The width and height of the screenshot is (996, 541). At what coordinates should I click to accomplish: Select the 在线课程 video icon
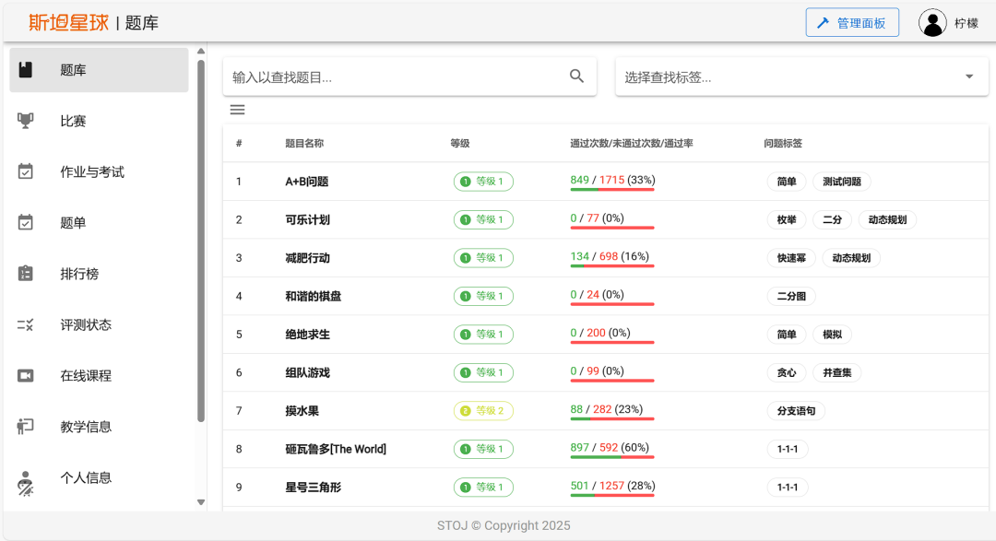tap(26, 375)
